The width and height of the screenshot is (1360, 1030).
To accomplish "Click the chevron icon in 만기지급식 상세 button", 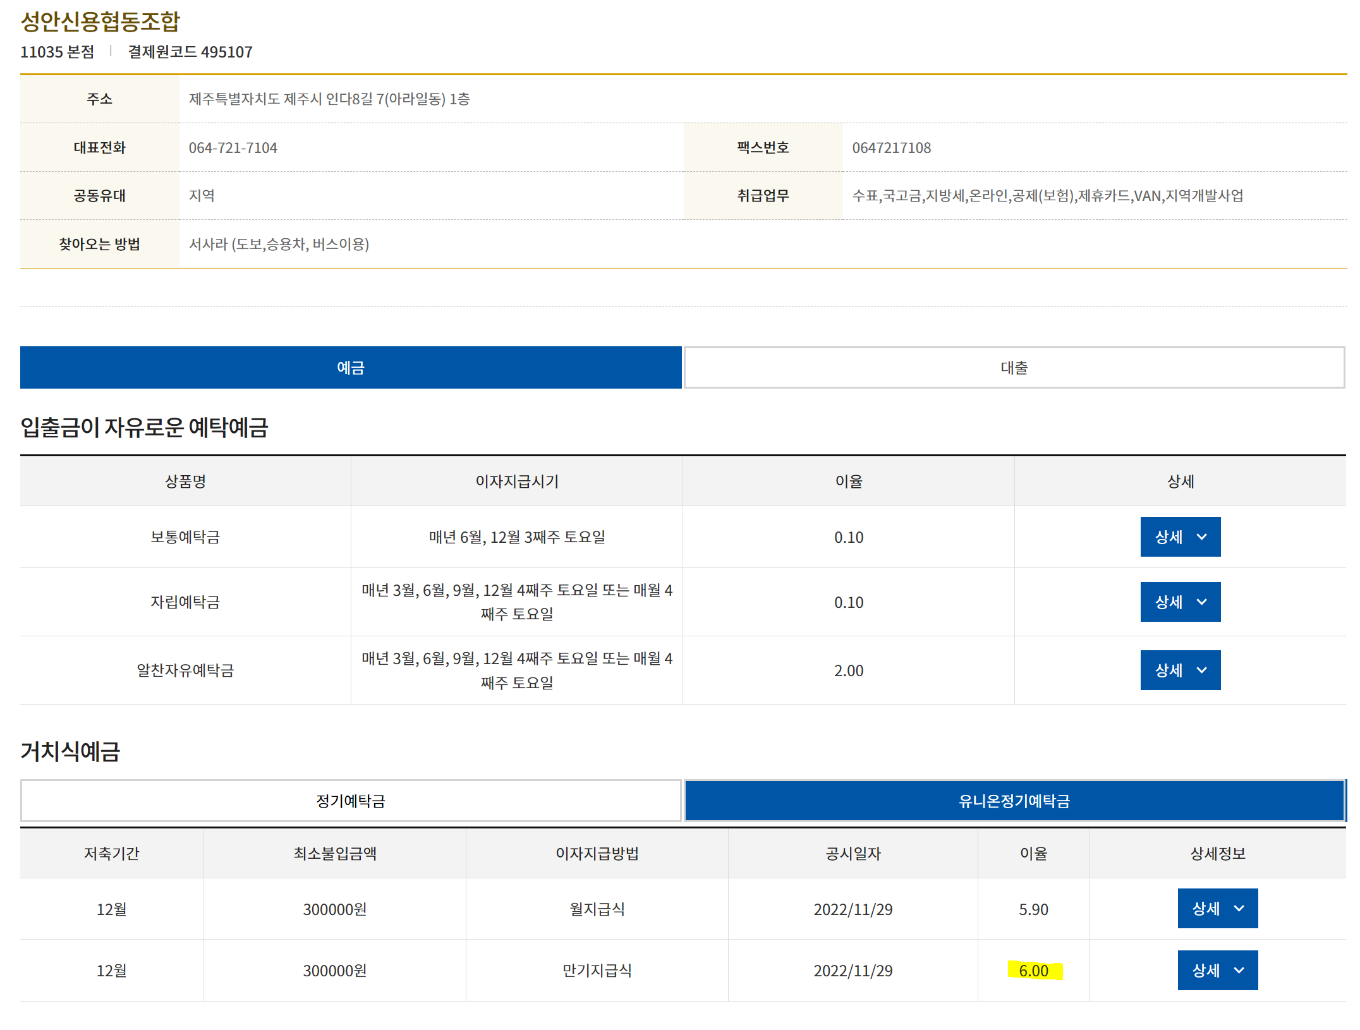I will [1239, 970].
